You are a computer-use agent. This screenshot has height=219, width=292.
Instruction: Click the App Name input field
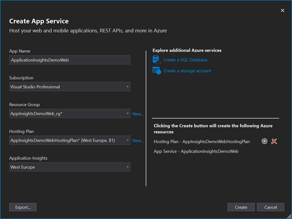point(70,60)
